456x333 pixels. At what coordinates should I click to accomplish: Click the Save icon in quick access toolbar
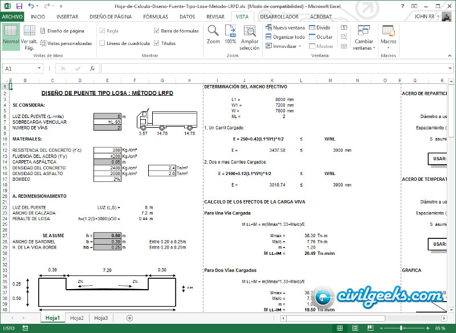coord(19,6)
